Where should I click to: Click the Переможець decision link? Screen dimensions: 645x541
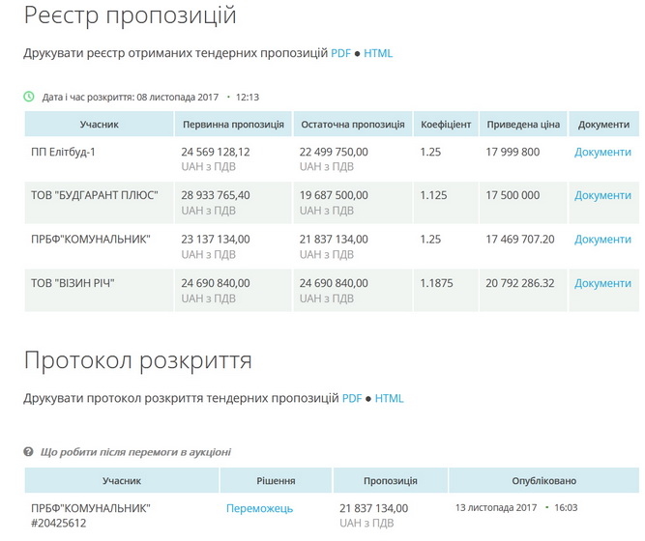(259, 508)
